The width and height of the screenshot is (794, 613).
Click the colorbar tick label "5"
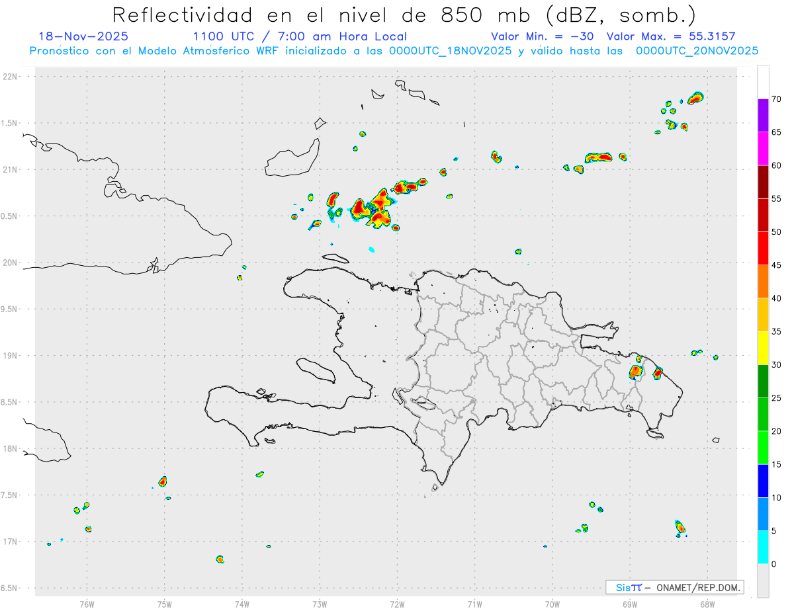(x=773, y=531)
